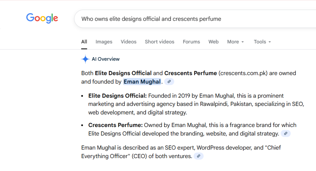
Task: Click the highlighted Eman Mughal name
Action: (x=142, y=82)
